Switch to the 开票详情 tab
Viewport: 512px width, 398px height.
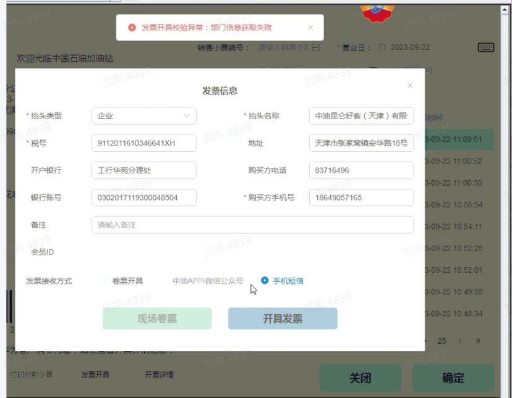pyautogui.click(x=159, y=375)
